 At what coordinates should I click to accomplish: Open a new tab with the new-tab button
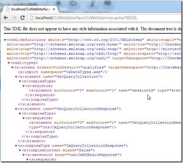(63, 9)
